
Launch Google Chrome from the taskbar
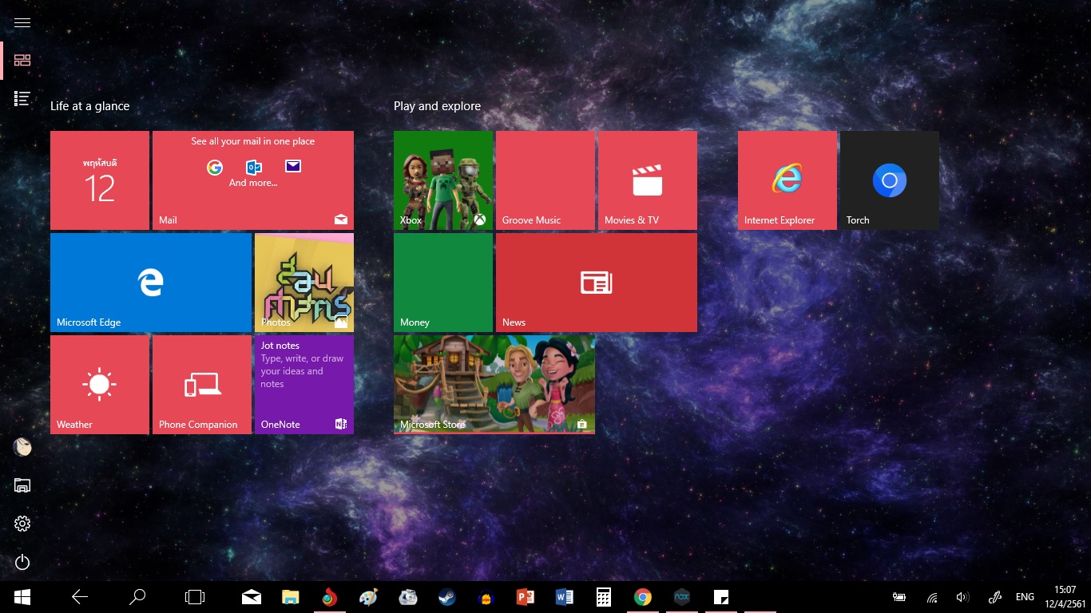tap(642, 597)
